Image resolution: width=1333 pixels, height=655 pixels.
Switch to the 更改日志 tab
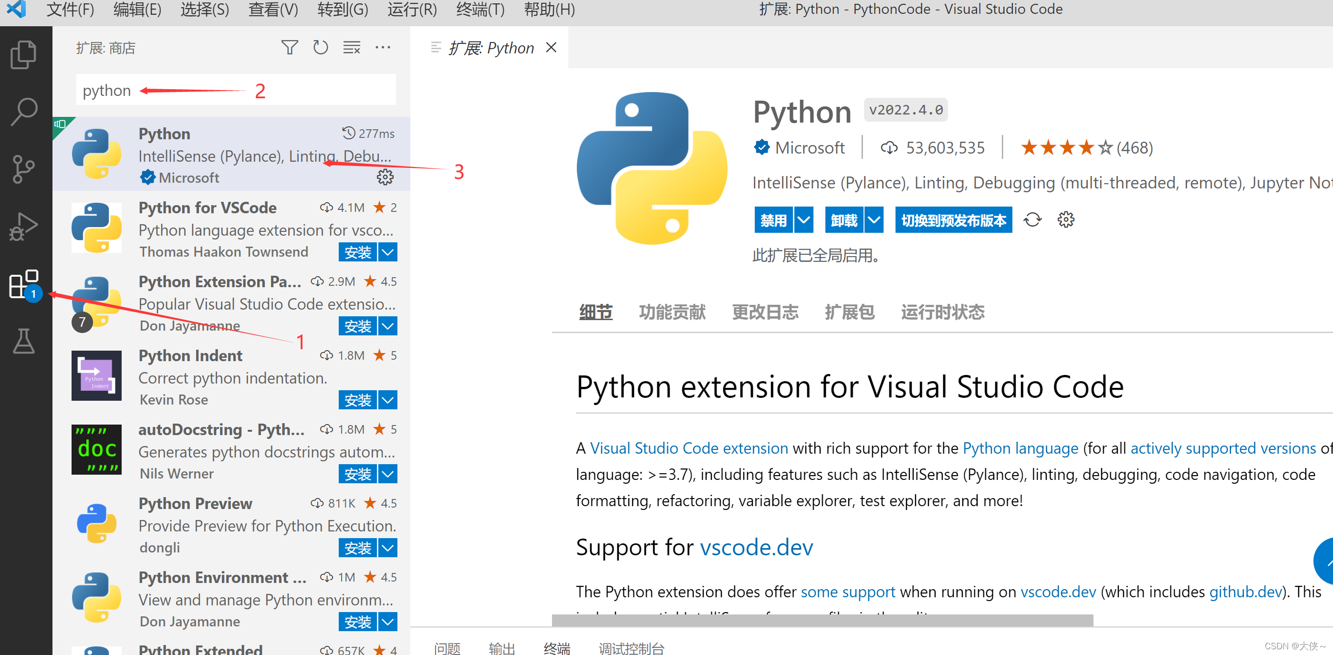point(764,312)
